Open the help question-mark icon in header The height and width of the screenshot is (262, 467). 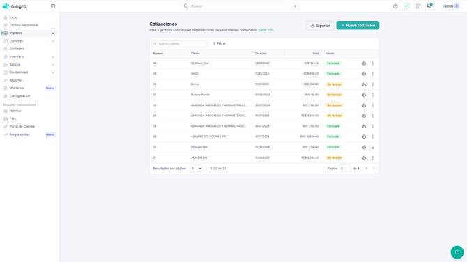click(395, 6)
